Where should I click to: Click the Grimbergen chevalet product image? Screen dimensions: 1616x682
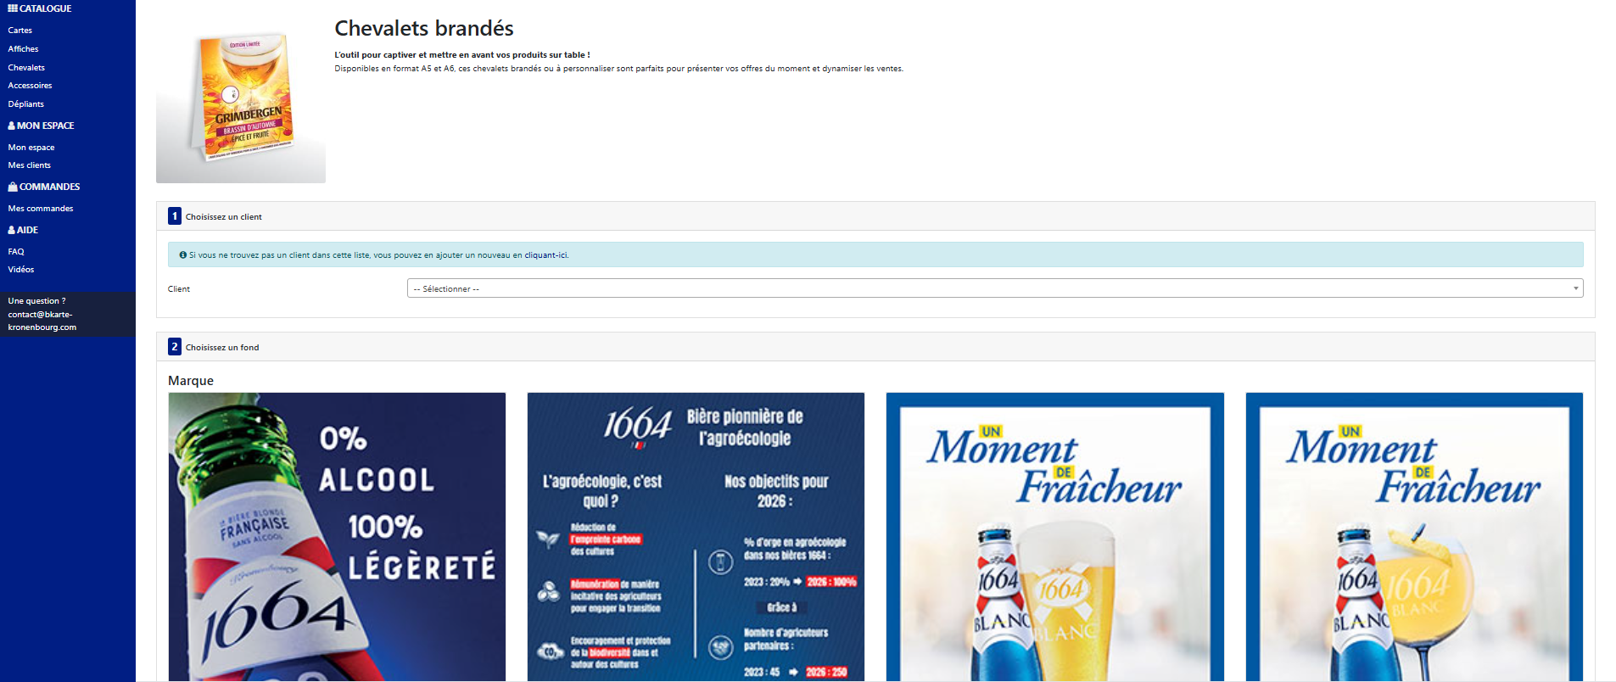pyautogui.click(x=241, y=98)
